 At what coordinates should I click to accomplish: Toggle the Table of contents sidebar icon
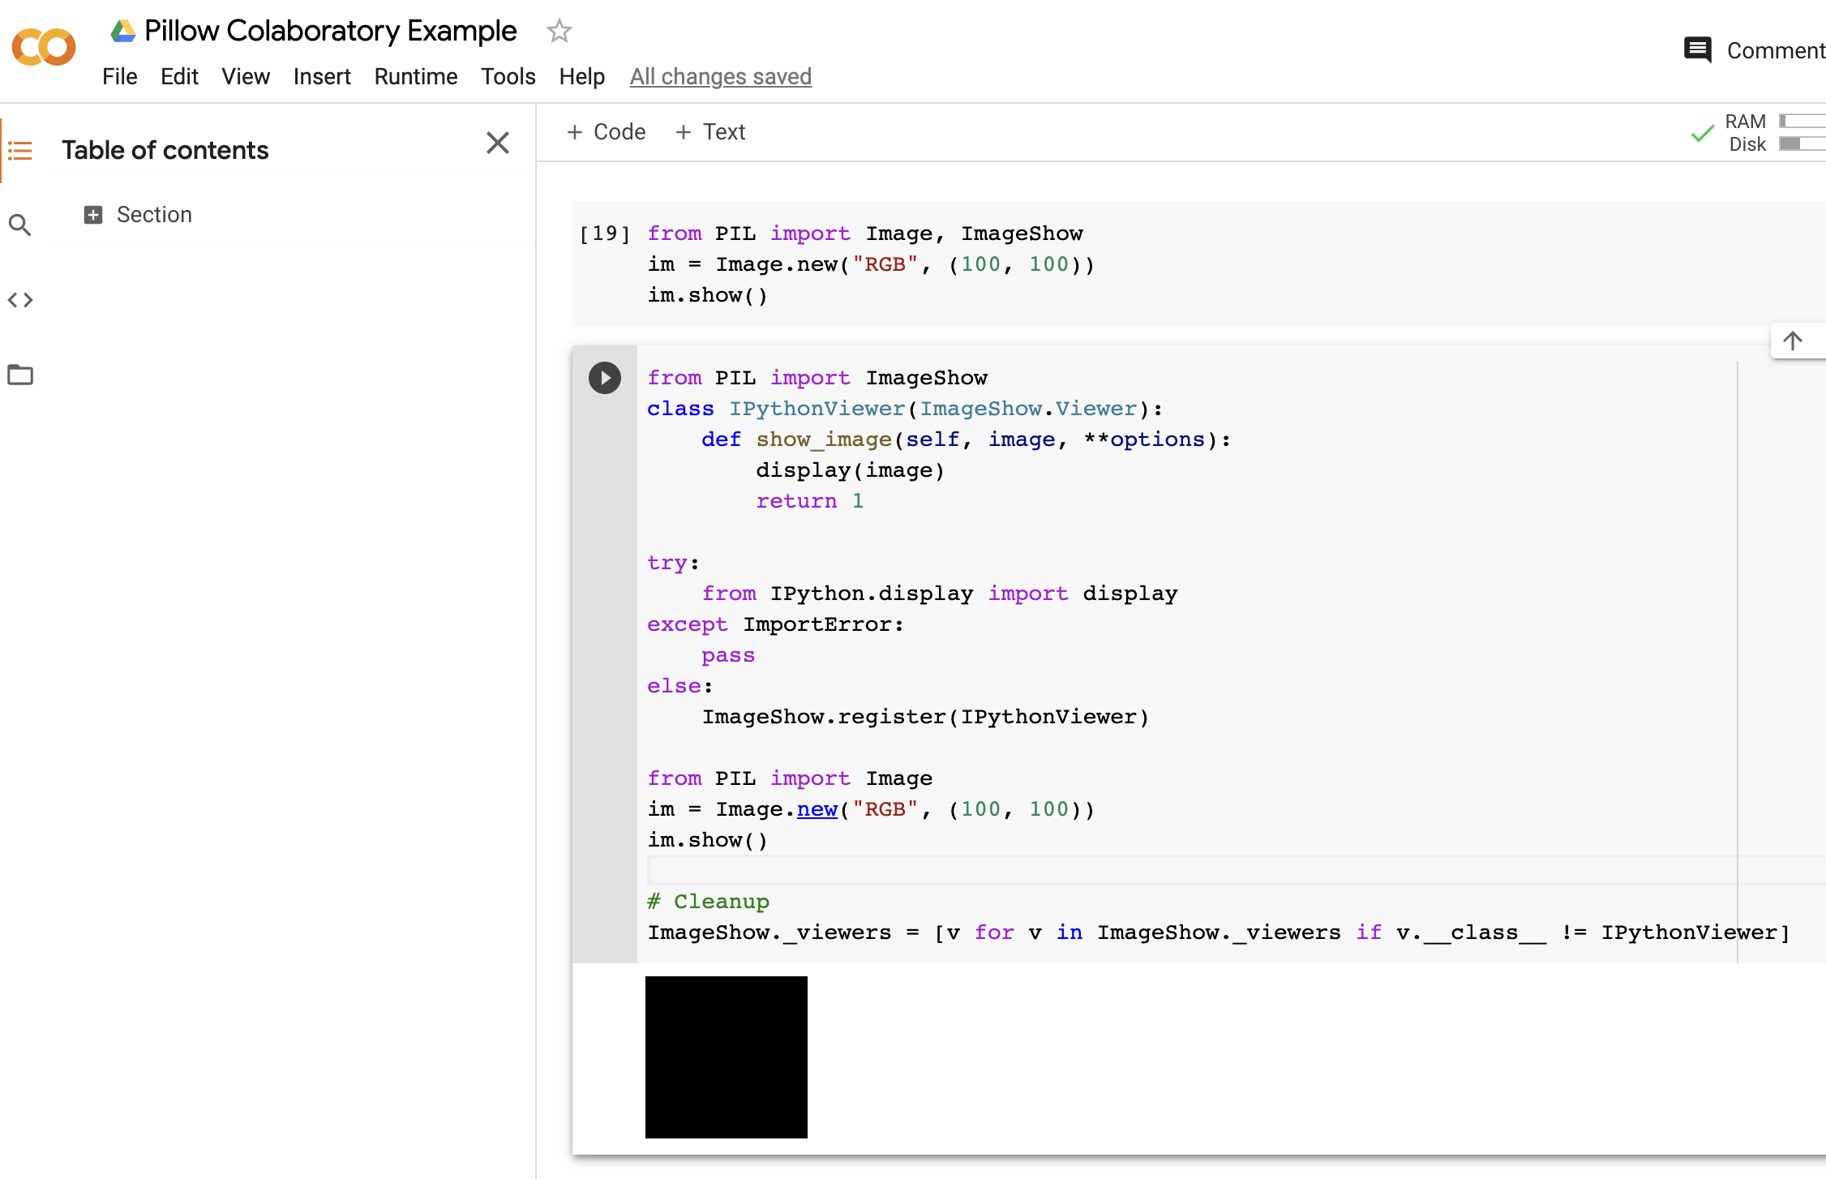pyautogui.click(x=20, y=151)
